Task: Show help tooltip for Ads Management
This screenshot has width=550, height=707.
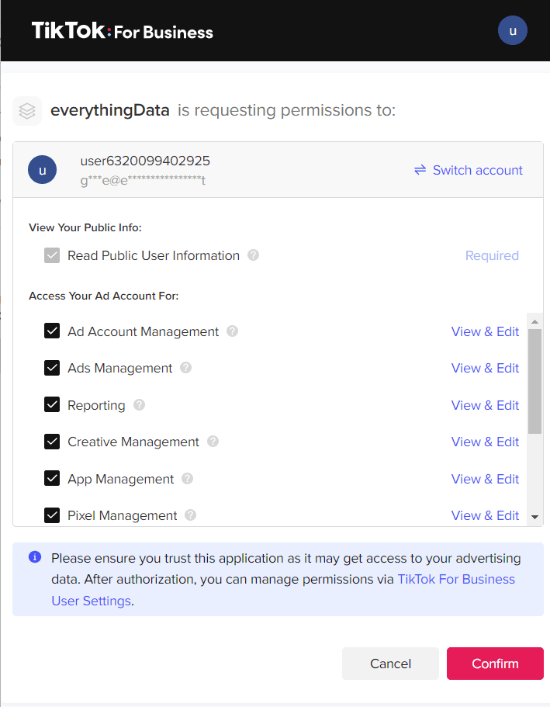Action: pos(185,368)
